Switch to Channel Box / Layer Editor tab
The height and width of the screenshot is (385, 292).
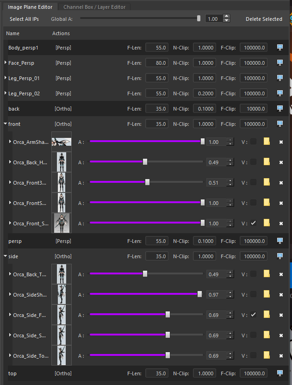[x=94, y=7]
